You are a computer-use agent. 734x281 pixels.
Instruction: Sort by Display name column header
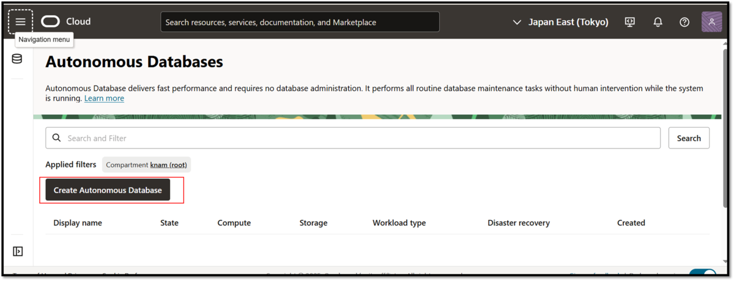[78, 223]
